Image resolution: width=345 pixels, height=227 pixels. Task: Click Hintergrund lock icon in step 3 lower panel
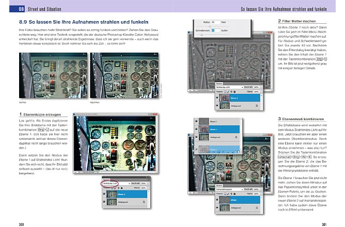pos(257,208)
